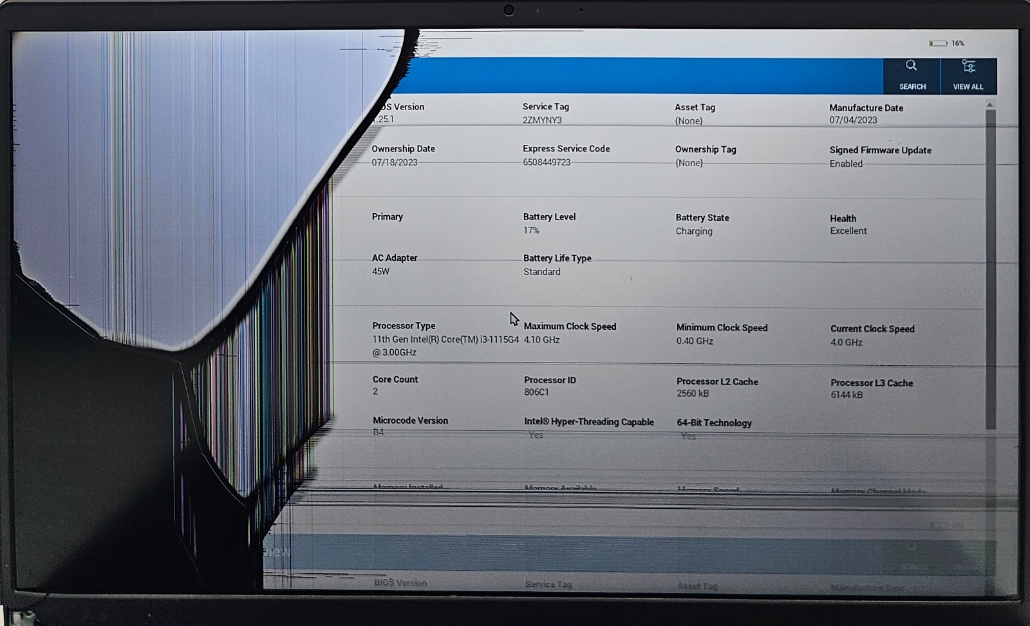
Task: Click the Asset Tag (None) value
Action: point(689,120)
